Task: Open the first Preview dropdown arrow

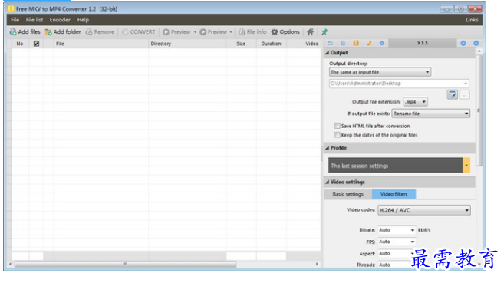Action: coord(195,32)
